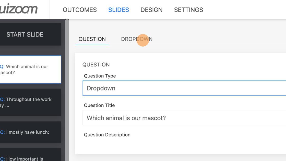The width and height of the screenshot is (286, 161).
Task: Click the 'Question Description' field label
Action: click(107, 135)
